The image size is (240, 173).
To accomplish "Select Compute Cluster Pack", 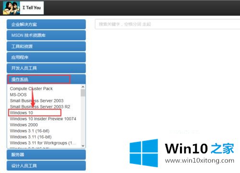I will coord(31,89).
